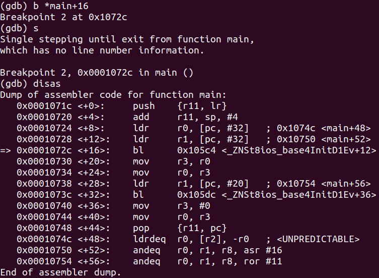Click the 'b *main+16' breakpoint command
The height and width of the screenshot is (278, 379).
61,6
